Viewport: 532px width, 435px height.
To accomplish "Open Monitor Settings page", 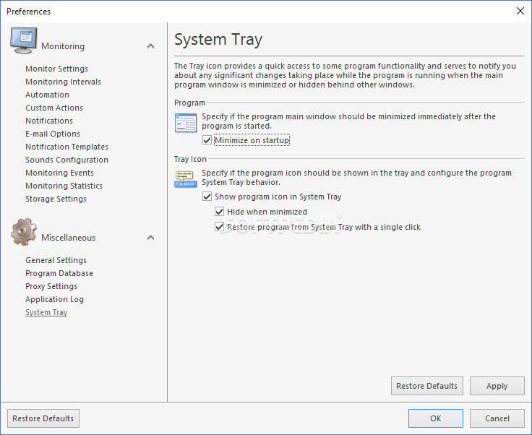I will click(56, 69).
